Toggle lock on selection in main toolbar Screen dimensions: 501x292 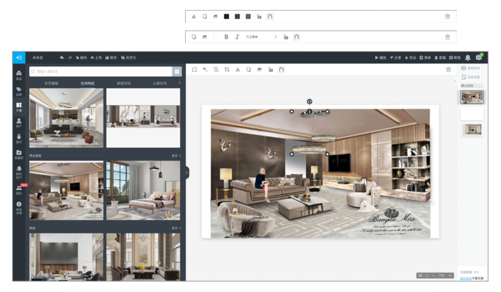270,70
